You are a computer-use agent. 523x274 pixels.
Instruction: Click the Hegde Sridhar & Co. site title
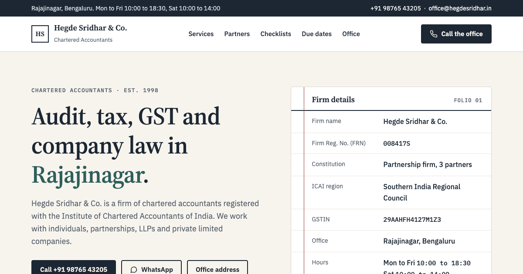point(91,28)
